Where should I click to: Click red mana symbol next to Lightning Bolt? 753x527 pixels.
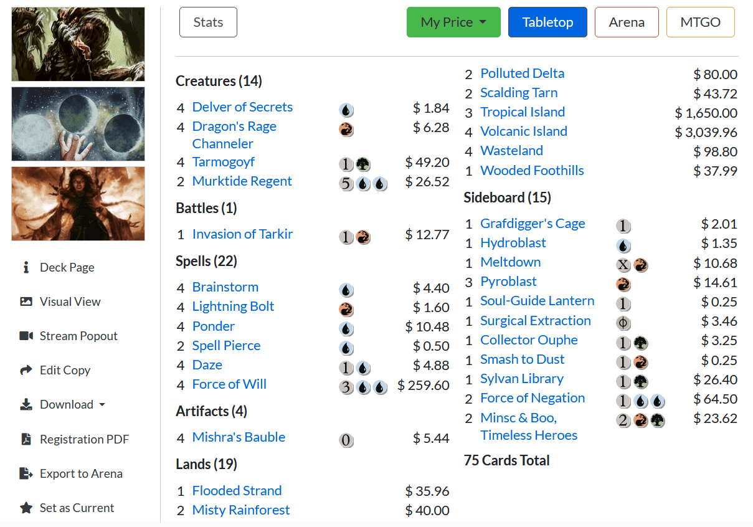tap(347, 309)
